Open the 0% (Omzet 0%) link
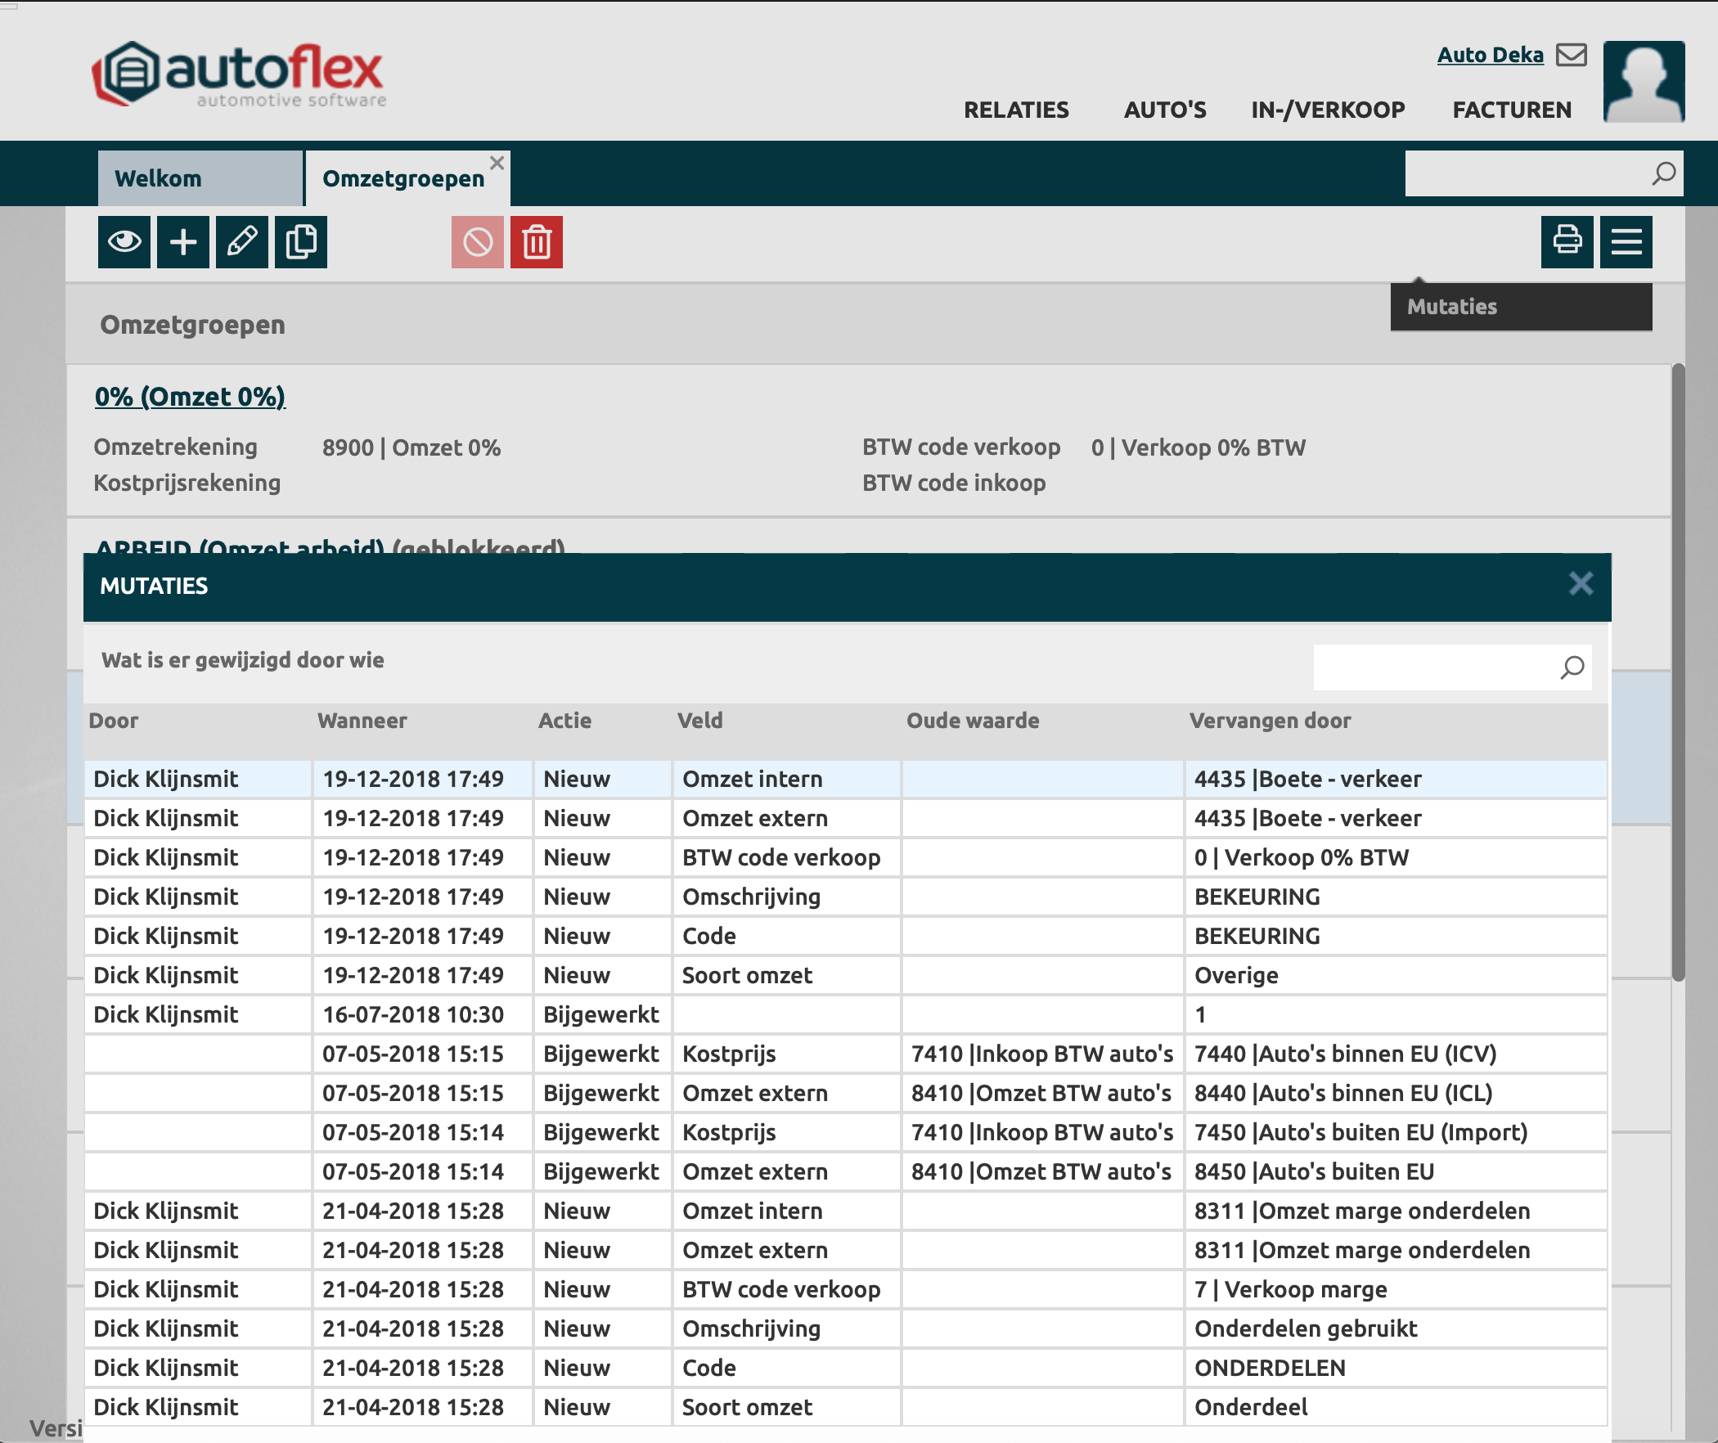The width and height of the screenshot is (1718, 1443). point(190,397)
